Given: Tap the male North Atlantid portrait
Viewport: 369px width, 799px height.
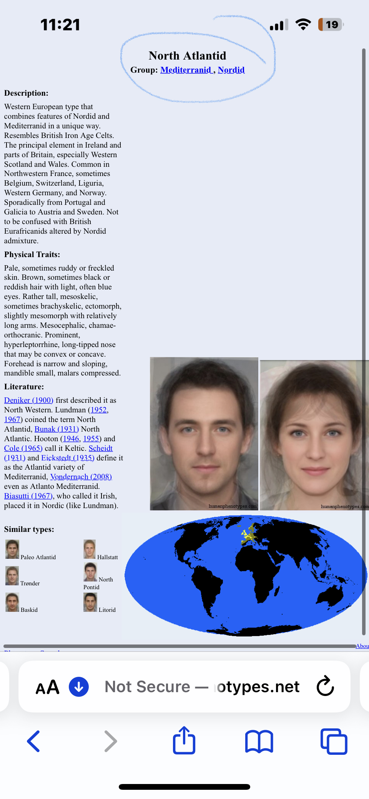Looking at the screenshot, I should (x=204, y=434).
